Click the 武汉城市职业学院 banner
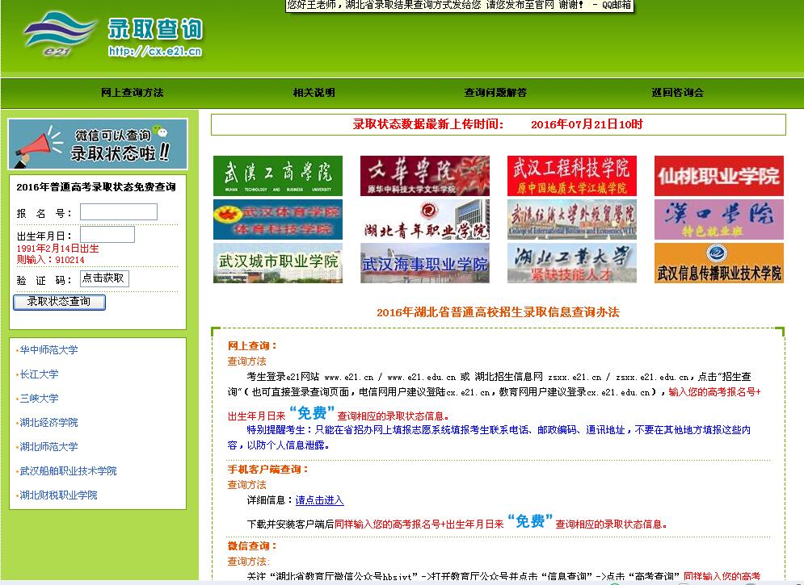Screen dimensions: 804x585 pos(278,263)
